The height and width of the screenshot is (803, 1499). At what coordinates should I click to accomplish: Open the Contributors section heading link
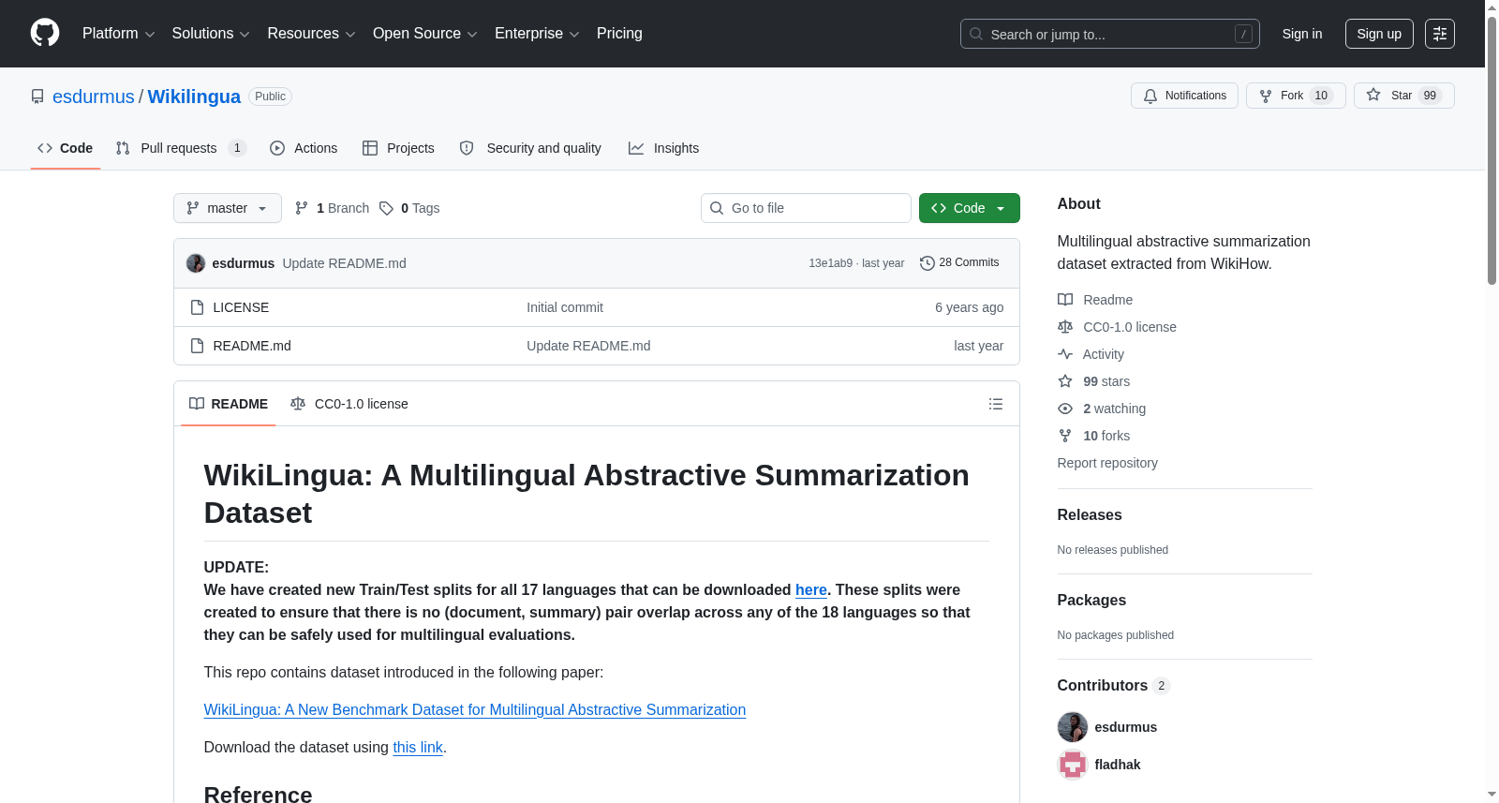coord(1114,685)
